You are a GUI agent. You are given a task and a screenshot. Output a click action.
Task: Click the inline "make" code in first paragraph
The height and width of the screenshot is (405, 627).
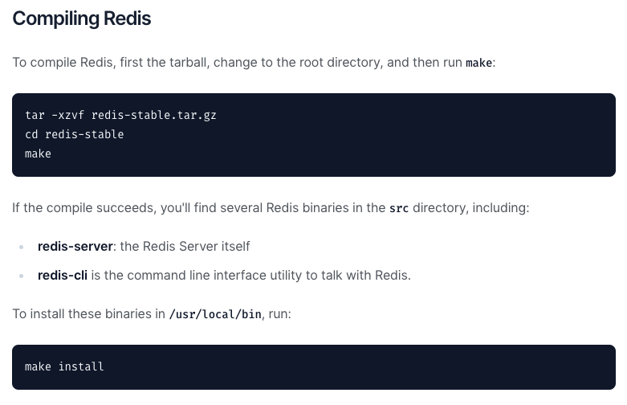tap(478, 63)
